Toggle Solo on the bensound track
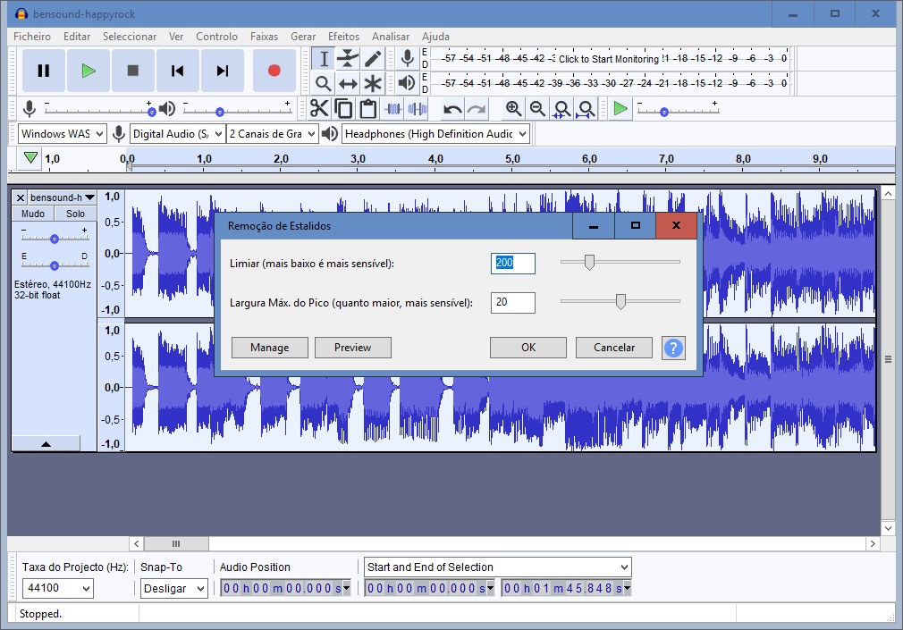This screenshot has width=903, height=630. (75, 214)
